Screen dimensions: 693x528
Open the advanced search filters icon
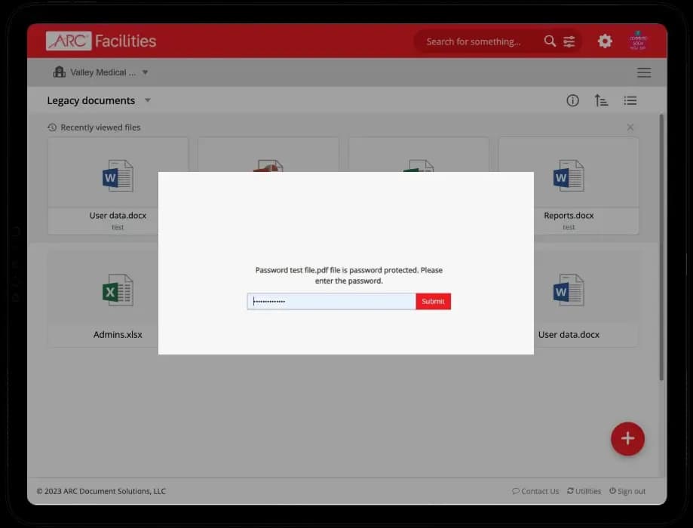[x=569, y=41]
